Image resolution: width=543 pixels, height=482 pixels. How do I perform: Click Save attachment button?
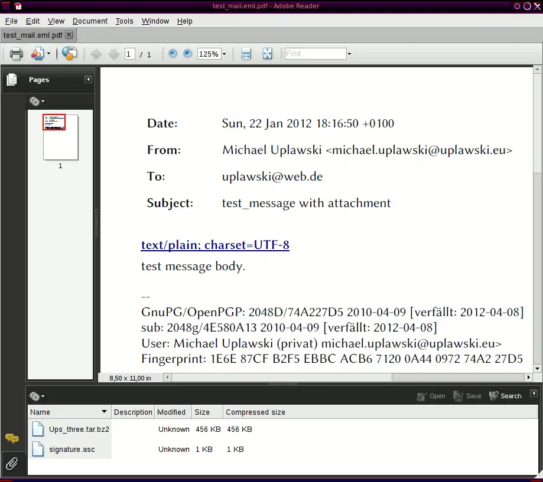point(467,396)
